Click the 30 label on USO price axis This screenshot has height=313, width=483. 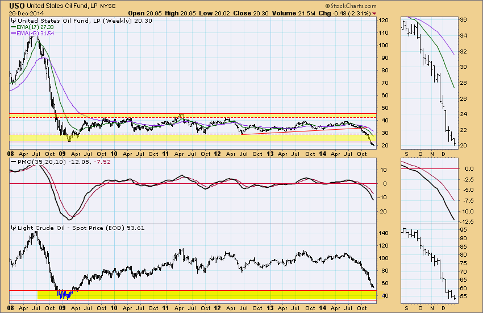point(385,133)
